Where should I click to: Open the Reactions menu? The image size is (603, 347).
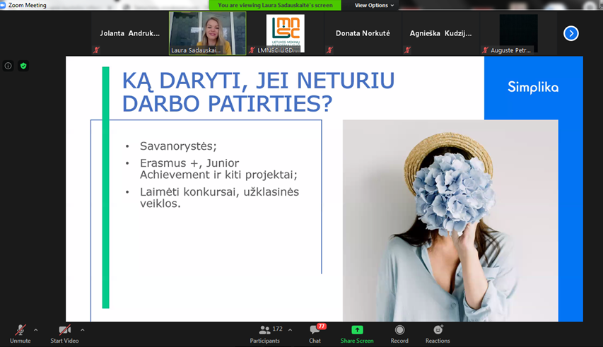pos(438,330)
